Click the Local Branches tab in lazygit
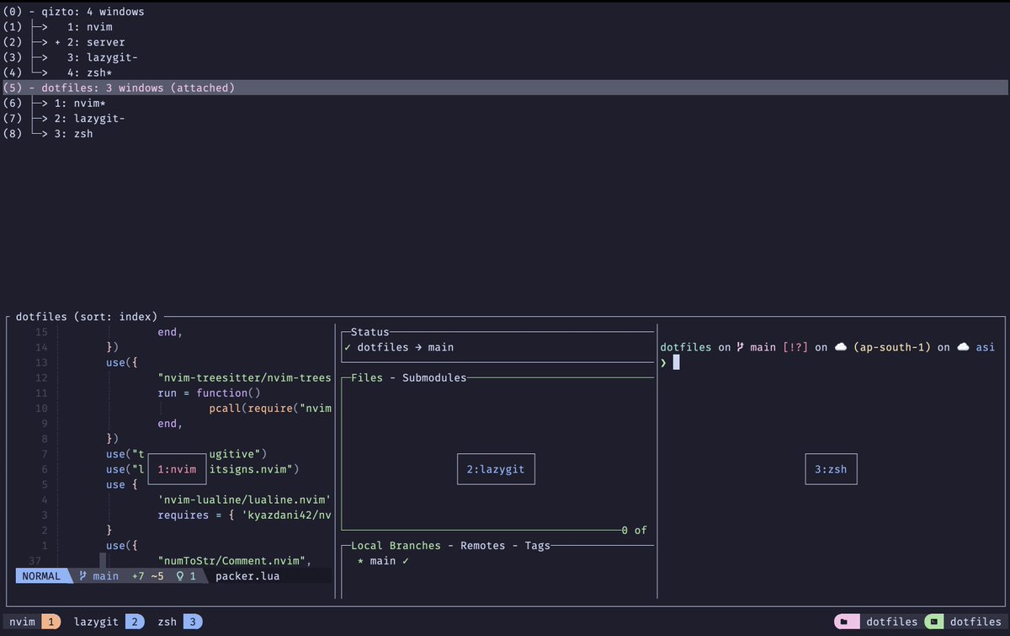The image size is (1010, 636). click(396, 546)
